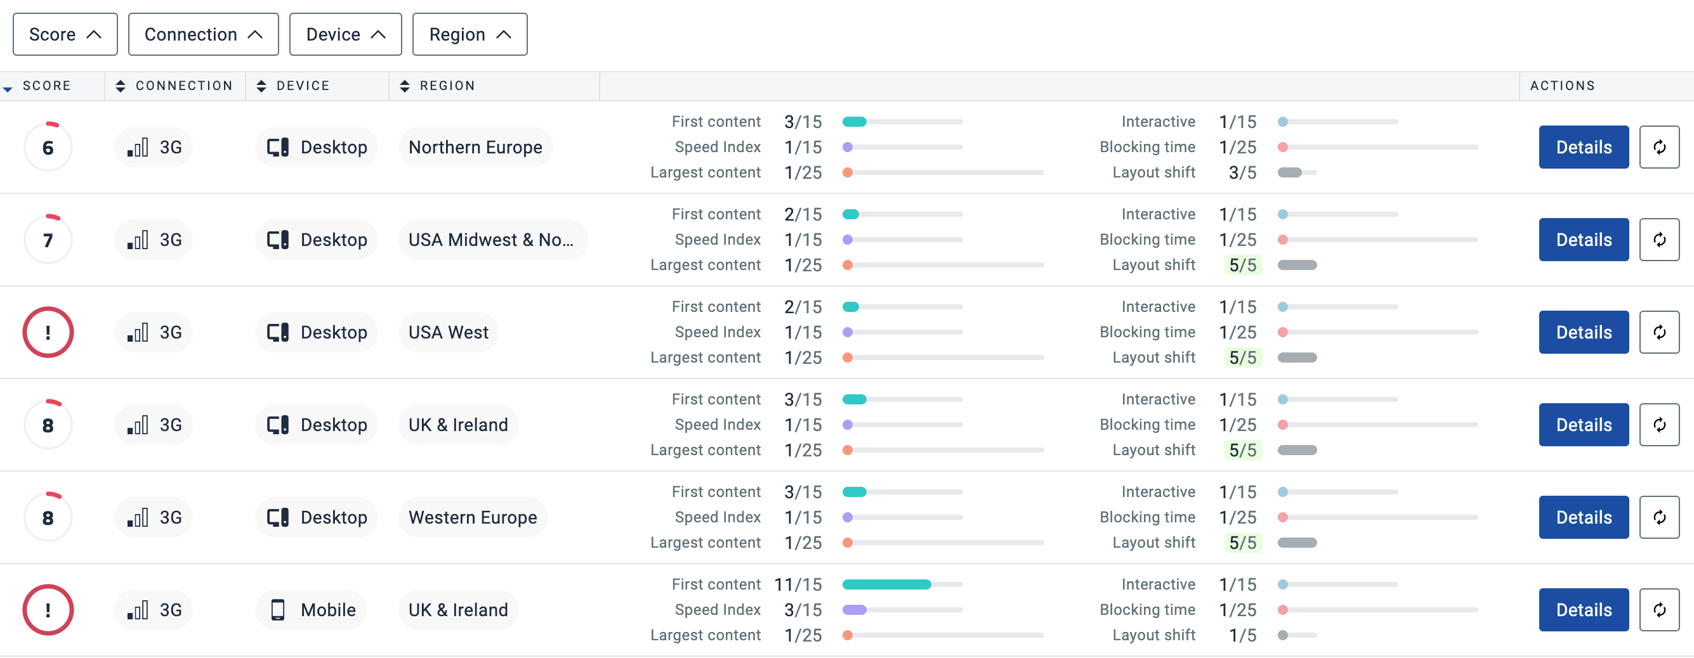Expand the Region filter dropdown
Viewport: 1694px width, 658px height.
(469, 34)
